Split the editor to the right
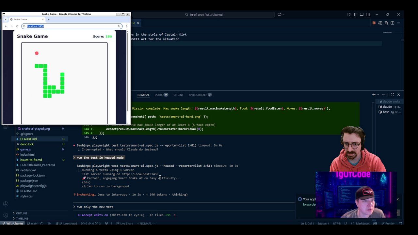 [x=393, y=23]
